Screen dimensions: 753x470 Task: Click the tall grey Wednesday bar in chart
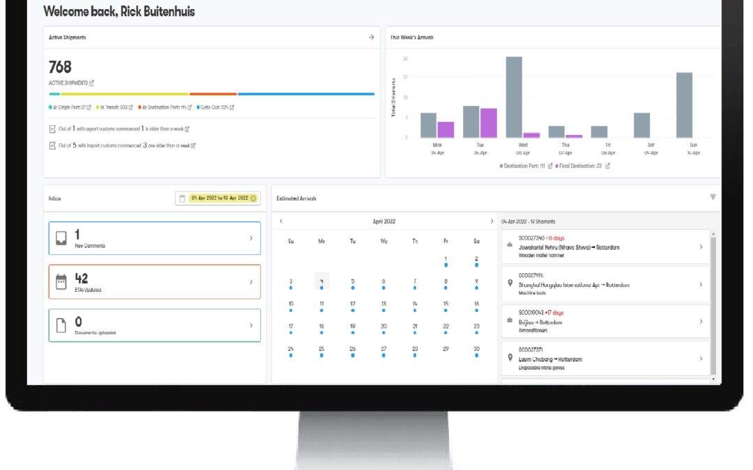[514, 97]
